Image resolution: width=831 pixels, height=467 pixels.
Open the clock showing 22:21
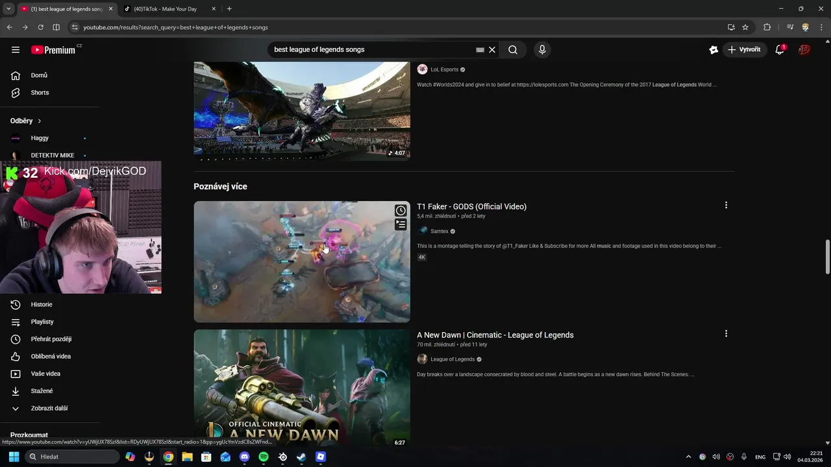coord(810,457)
